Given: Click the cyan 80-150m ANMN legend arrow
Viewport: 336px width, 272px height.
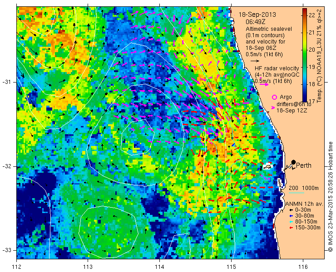Looking at the screenshot, I should point(291,222).
